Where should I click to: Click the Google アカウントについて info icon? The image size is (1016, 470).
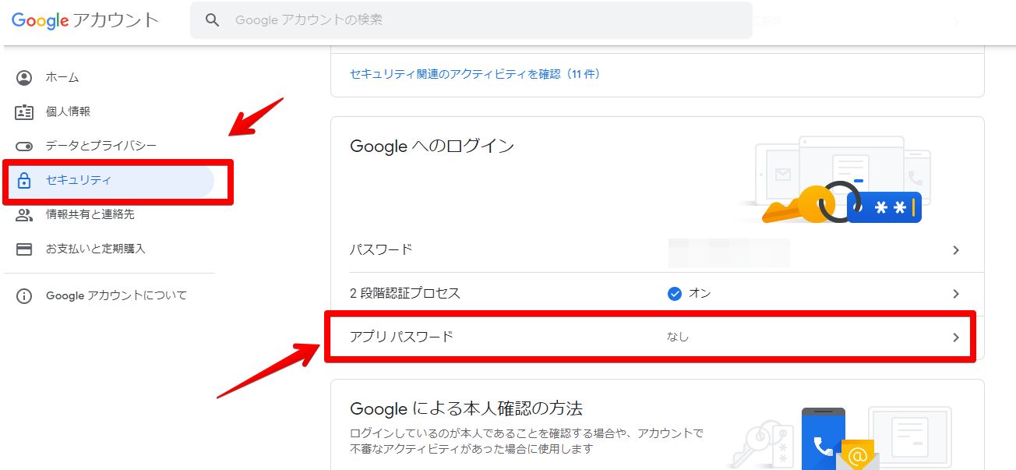coord(25,295)
